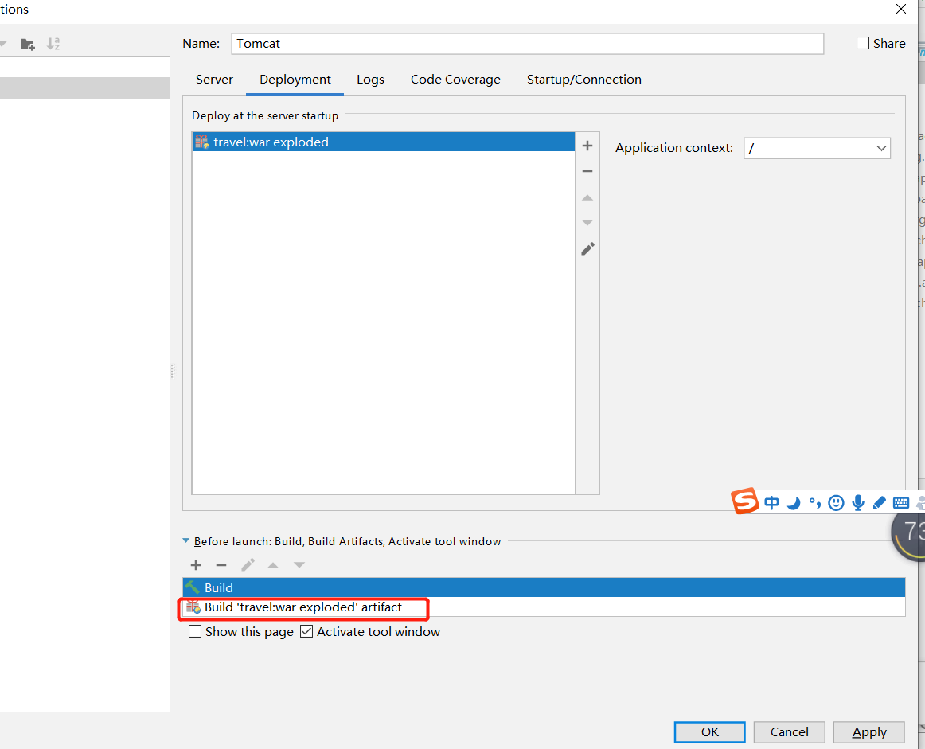Switch to the Server tab
The width and height of the screenshot is (925, 749).
214,80
